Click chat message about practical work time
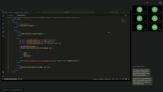The width and height of the screenshot is (163, 92). [142, 81]
